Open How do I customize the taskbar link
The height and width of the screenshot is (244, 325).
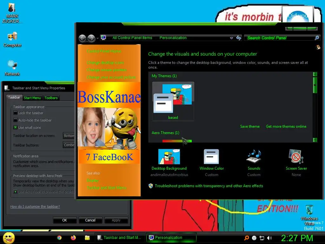click(x=35, y=207)
